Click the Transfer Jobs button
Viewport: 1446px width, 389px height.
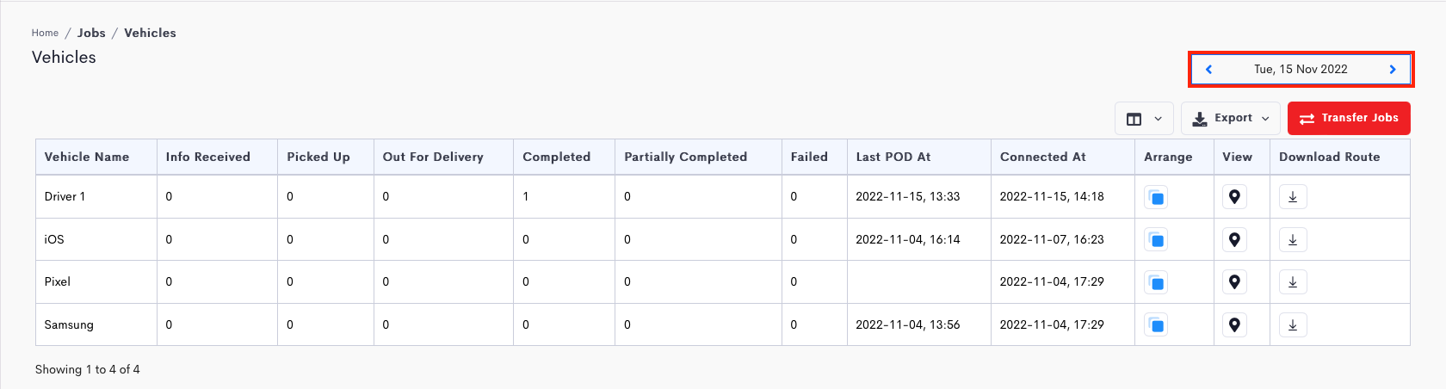point(1348,119)
